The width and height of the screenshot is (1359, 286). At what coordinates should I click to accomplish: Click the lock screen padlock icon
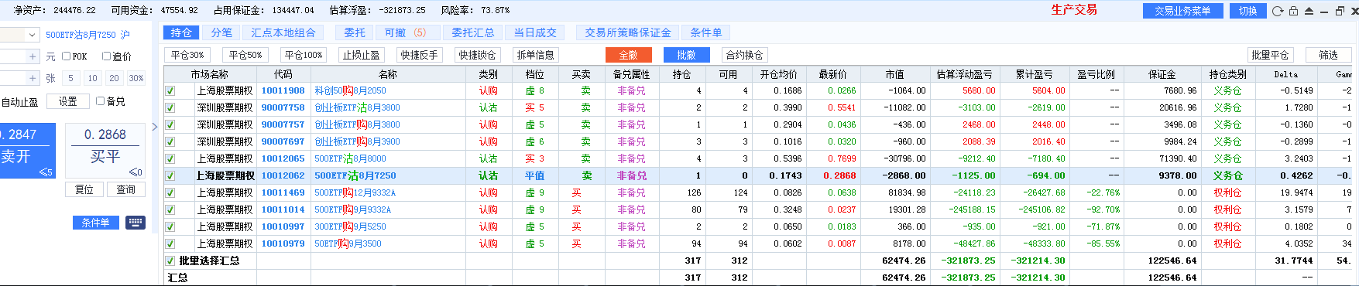pos(1293,11)
